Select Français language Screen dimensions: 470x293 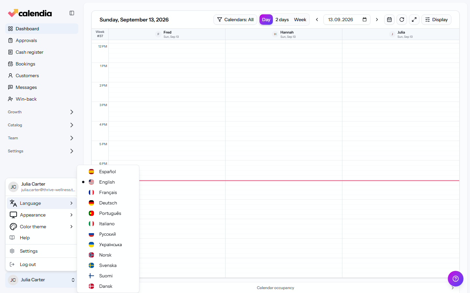(x=108, y=192)
